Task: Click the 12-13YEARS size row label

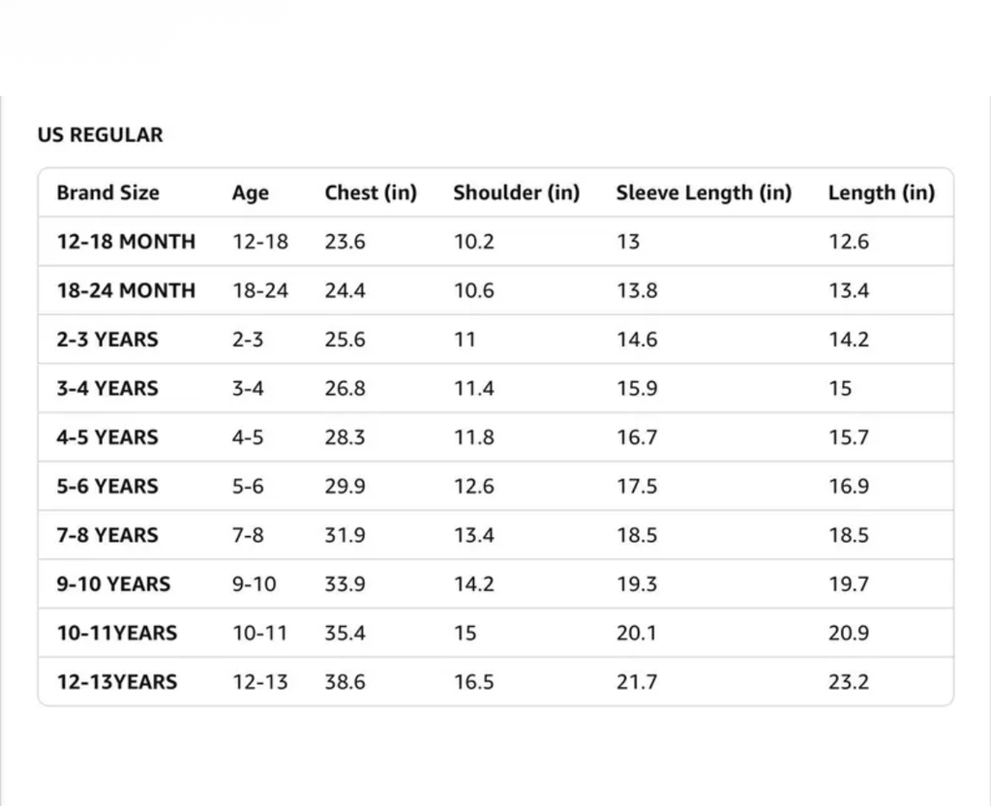Action: coord(117,682)
